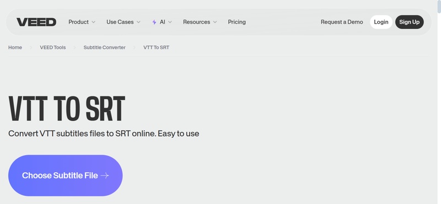Open the Resources menu
441x204 pixels.
(x=197, y=22)
